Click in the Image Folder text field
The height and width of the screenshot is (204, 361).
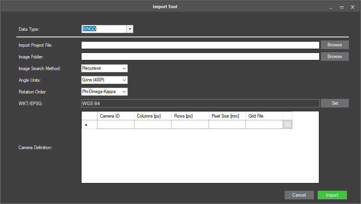[x=200, y=57]
